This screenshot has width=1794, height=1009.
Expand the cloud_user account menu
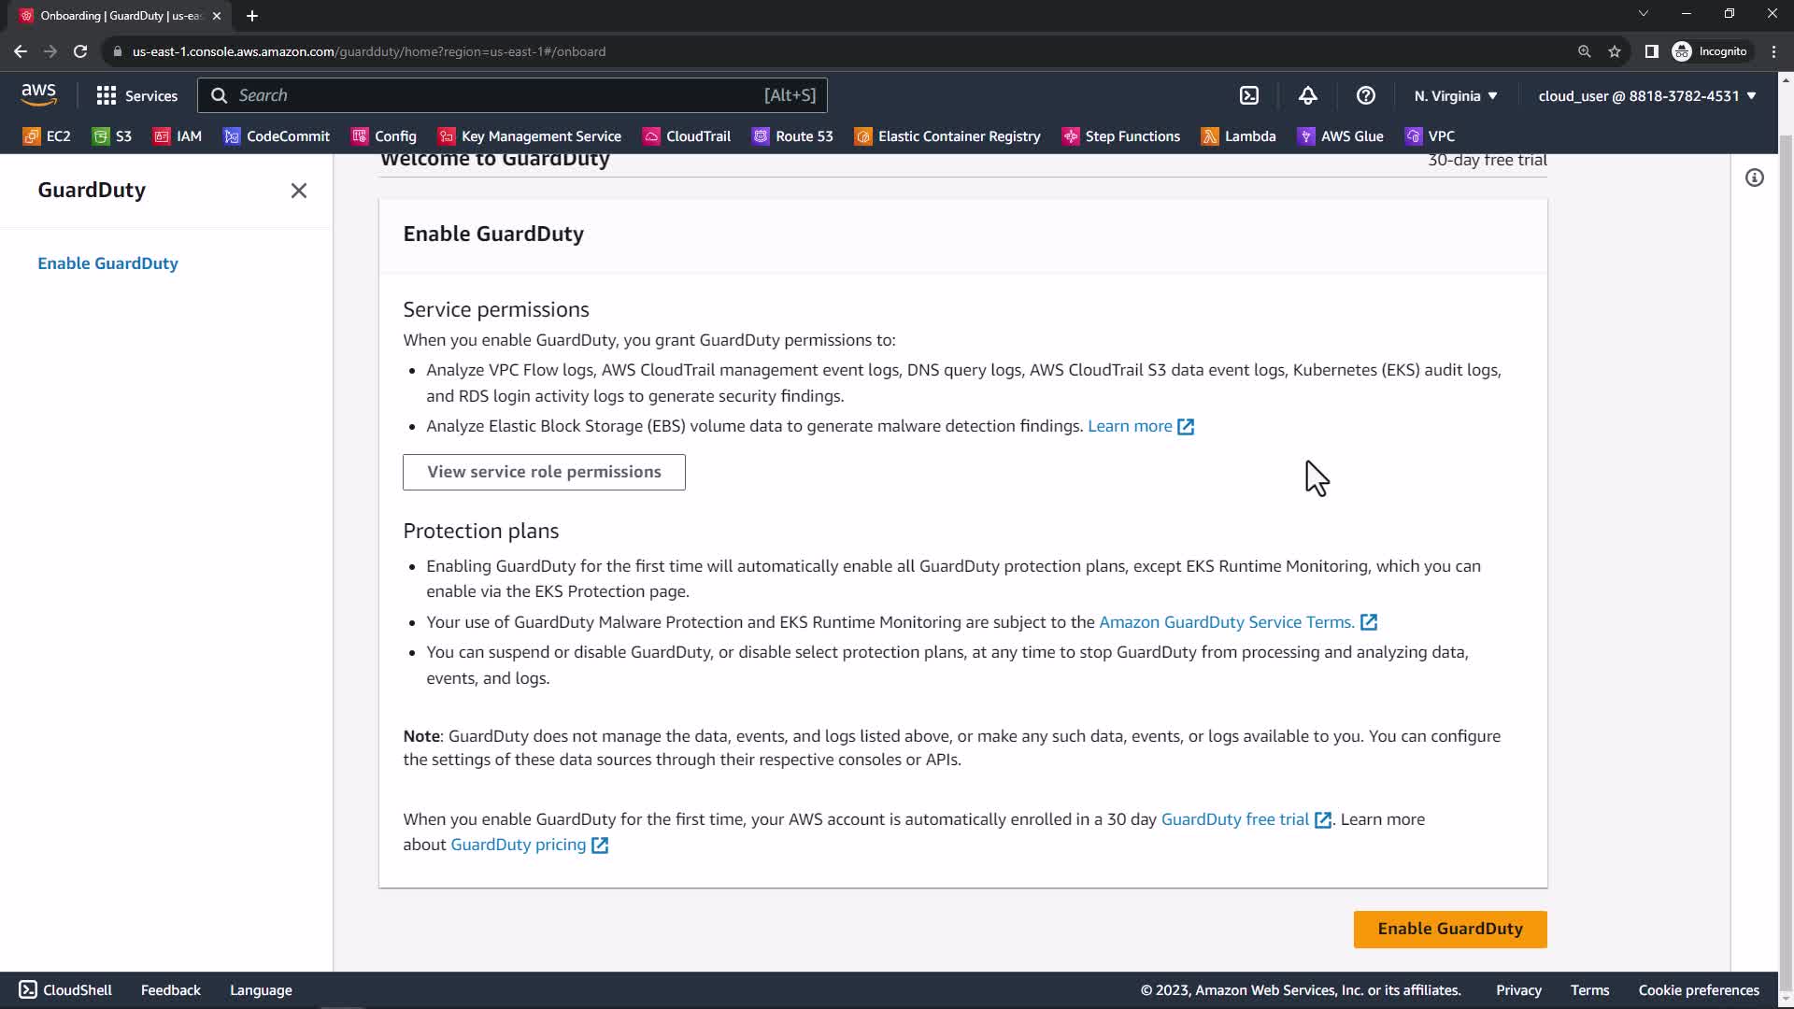click(1646, 95)
